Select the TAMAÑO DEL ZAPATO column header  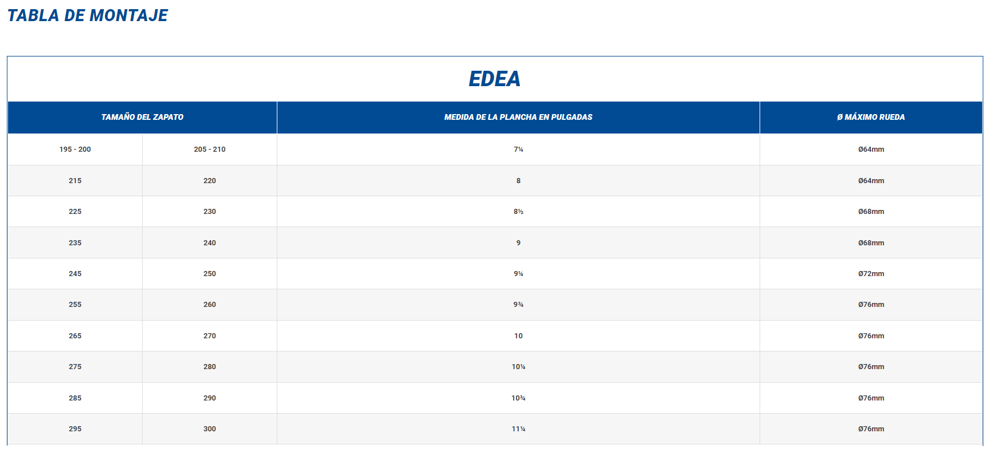(x=142, y=117)
